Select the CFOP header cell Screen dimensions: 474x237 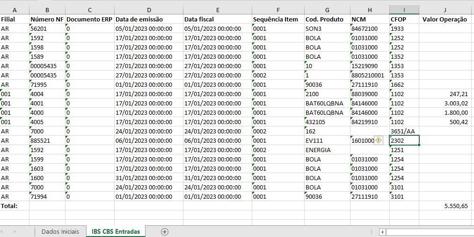[404, 19]
